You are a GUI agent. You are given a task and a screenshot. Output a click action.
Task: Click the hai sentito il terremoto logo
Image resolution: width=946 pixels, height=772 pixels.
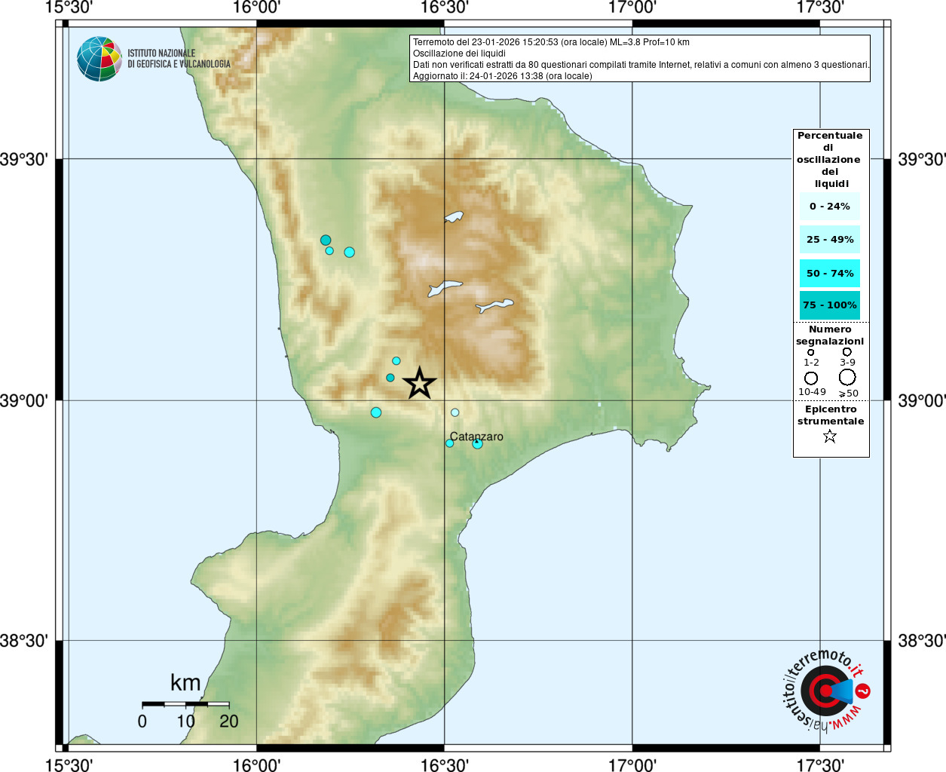(x=826, y=690)
